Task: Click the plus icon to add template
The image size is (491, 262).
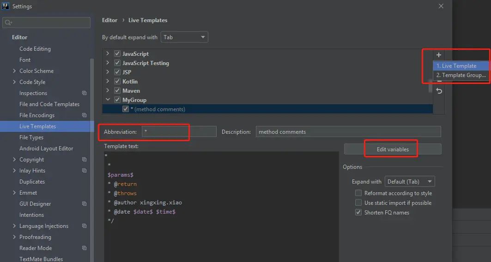Action: point(439,55)
